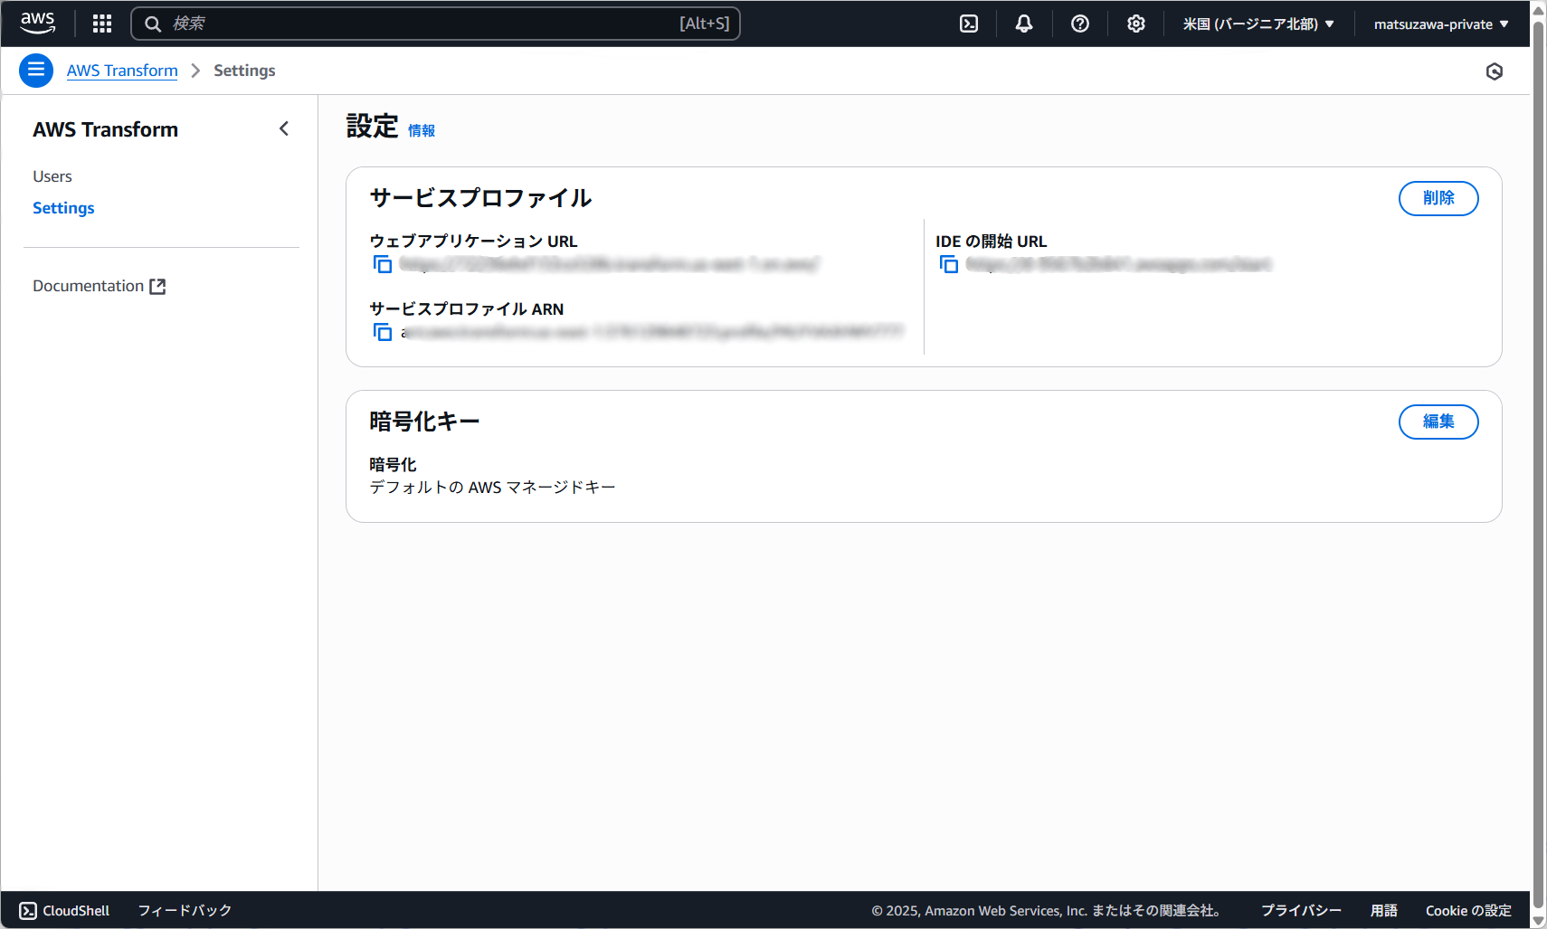The height and width of the screenshot is (929, 1547).
Task: Open the help panel icon
Action: pyautogui.click(x=1079, y=24)
